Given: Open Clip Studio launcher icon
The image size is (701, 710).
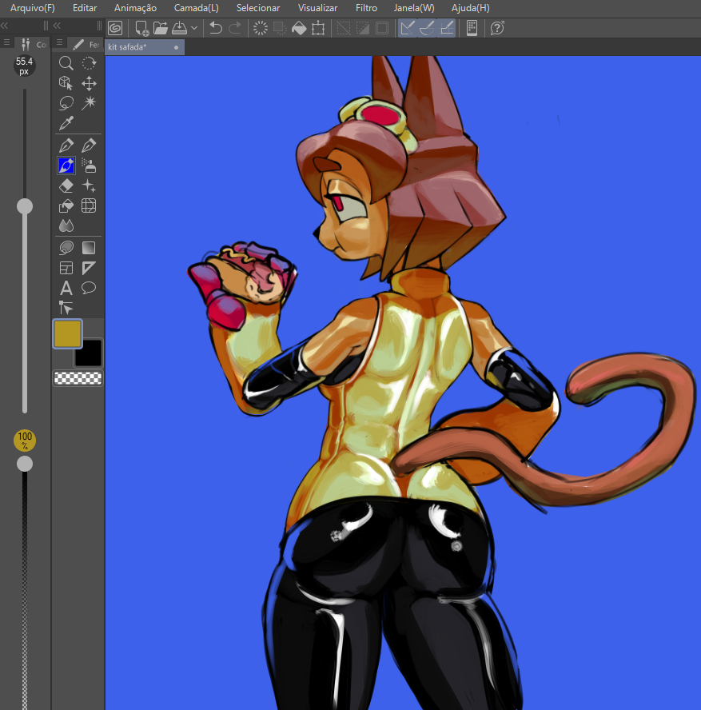Looking at the screenshot, I should point(115,28).
